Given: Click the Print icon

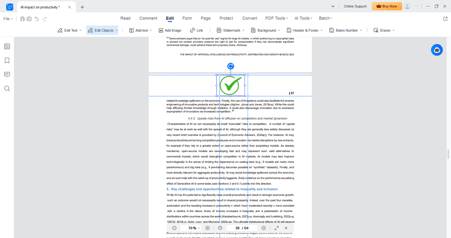Looking at the screenshot, I should coord(29,19).
